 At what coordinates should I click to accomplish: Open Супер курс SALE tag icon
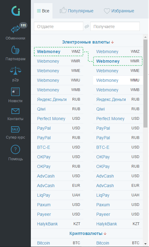pyautogui.click(x=15, y=129)
